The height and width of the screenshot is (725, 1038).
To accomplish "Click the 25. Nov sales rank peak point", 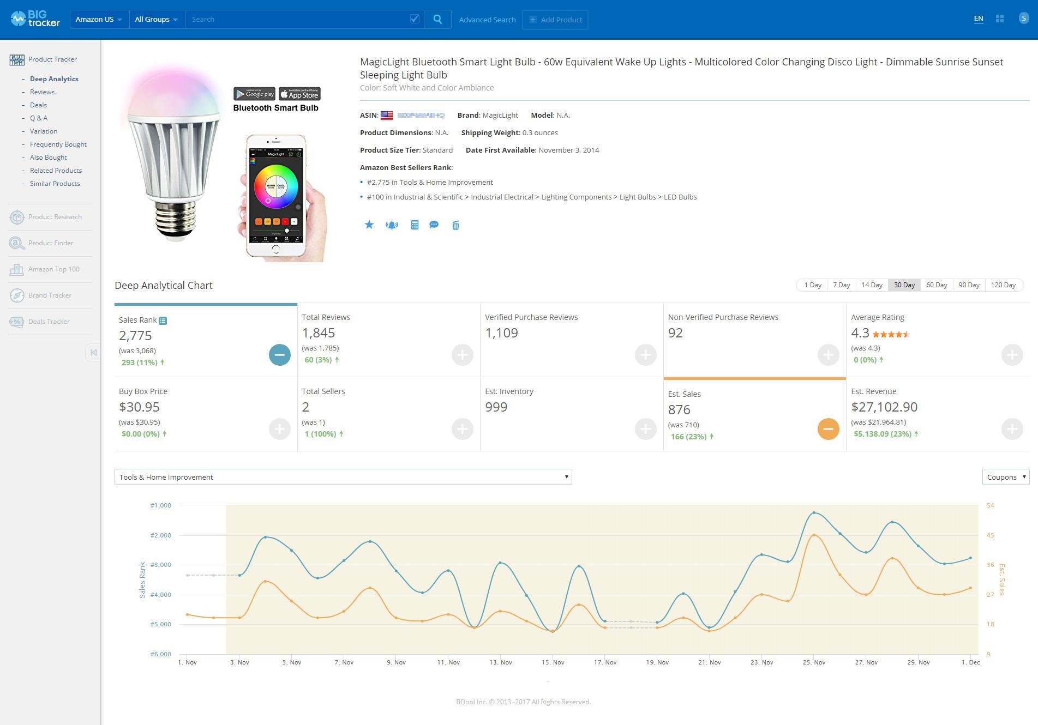I will click(814, 512).
